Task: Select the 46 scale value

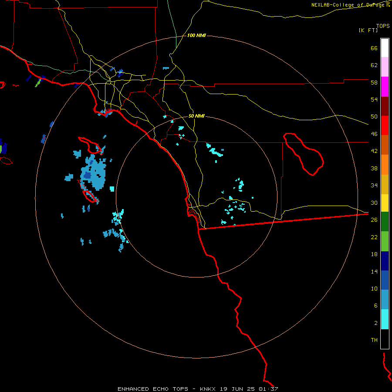Action: coord(374,134)
